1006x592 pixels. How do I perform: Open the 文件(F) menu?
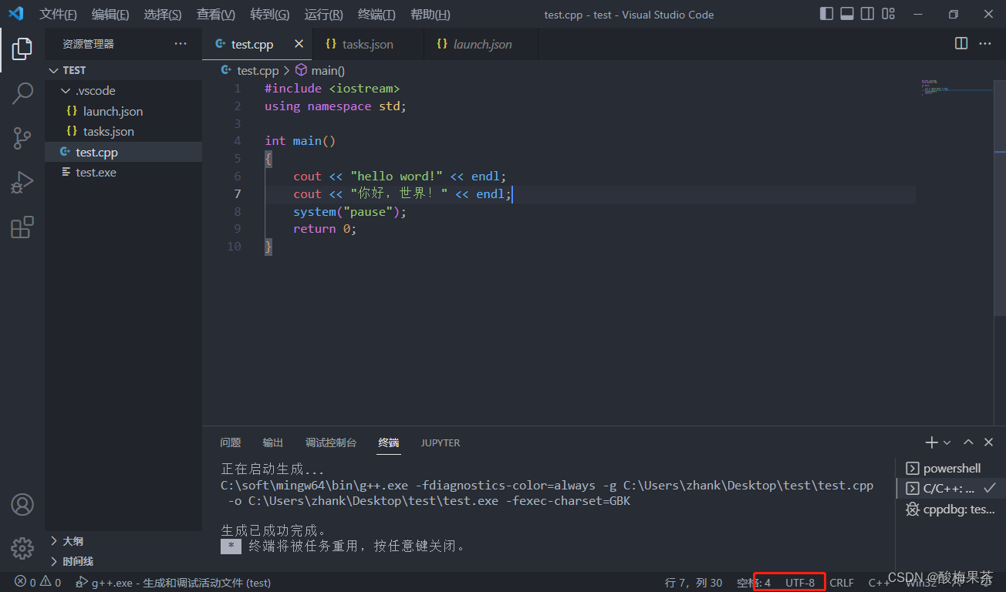59,15
